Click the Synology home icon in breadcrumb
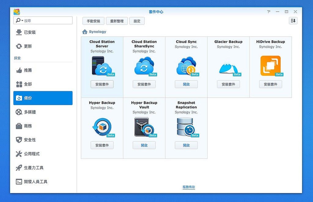Image resolution: width=313 pixels, height=202 pixels. (85, 32)
